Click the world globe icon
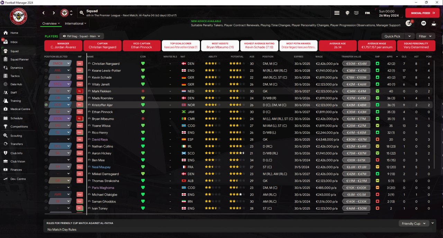This screenshot has width=443, height=238. pyautogui.click(x=347, y=13)
